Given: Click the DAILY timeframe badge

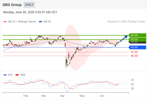Looking at the screenshot, I should tap(29, 5).
